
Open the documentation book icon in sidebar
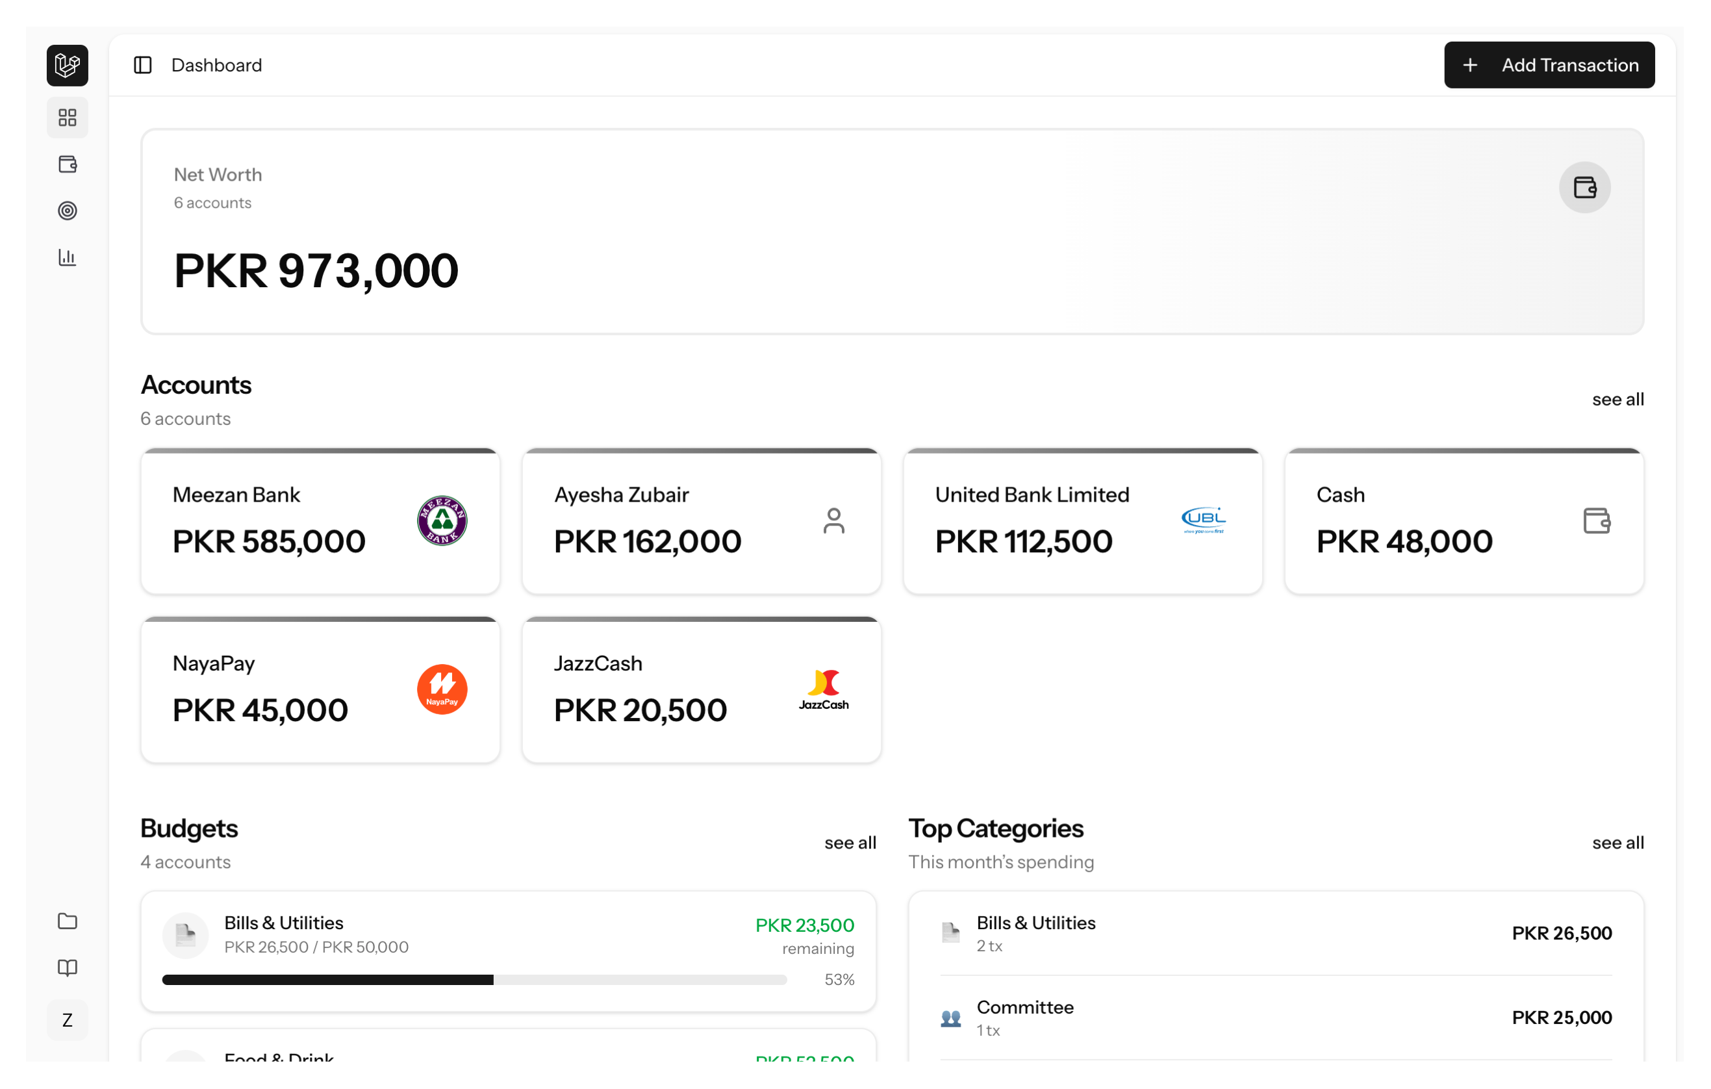point(67,967)
